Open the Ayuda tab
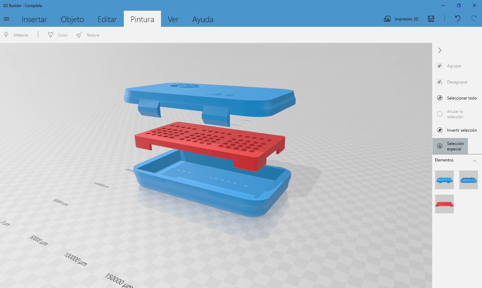 click(203, 19)
